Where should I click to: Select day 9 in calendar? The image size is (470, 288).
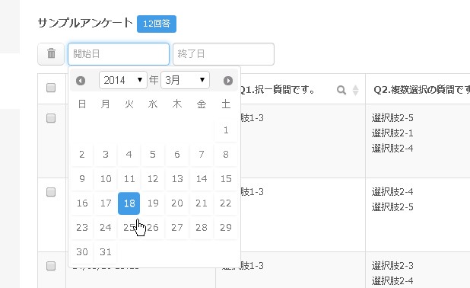point(82,179)
